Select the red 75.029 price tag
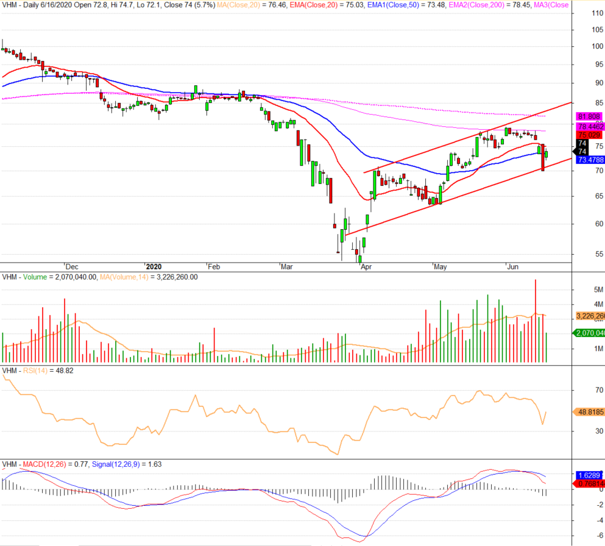The width and height of the screenshot is (605, 546). pyautogui.click(x=589, y=135)
